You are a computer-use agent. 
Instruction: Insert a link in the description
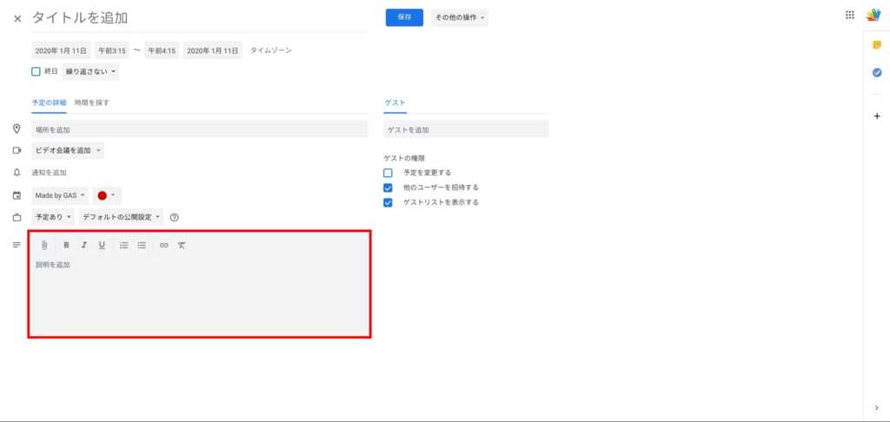click(x=164, y=245)
